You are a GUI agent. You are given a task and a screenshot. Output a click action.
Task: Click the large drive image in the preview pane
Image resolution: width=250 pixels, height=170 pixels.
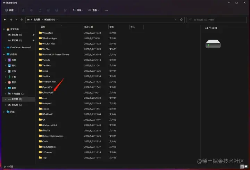pos(213,44)
